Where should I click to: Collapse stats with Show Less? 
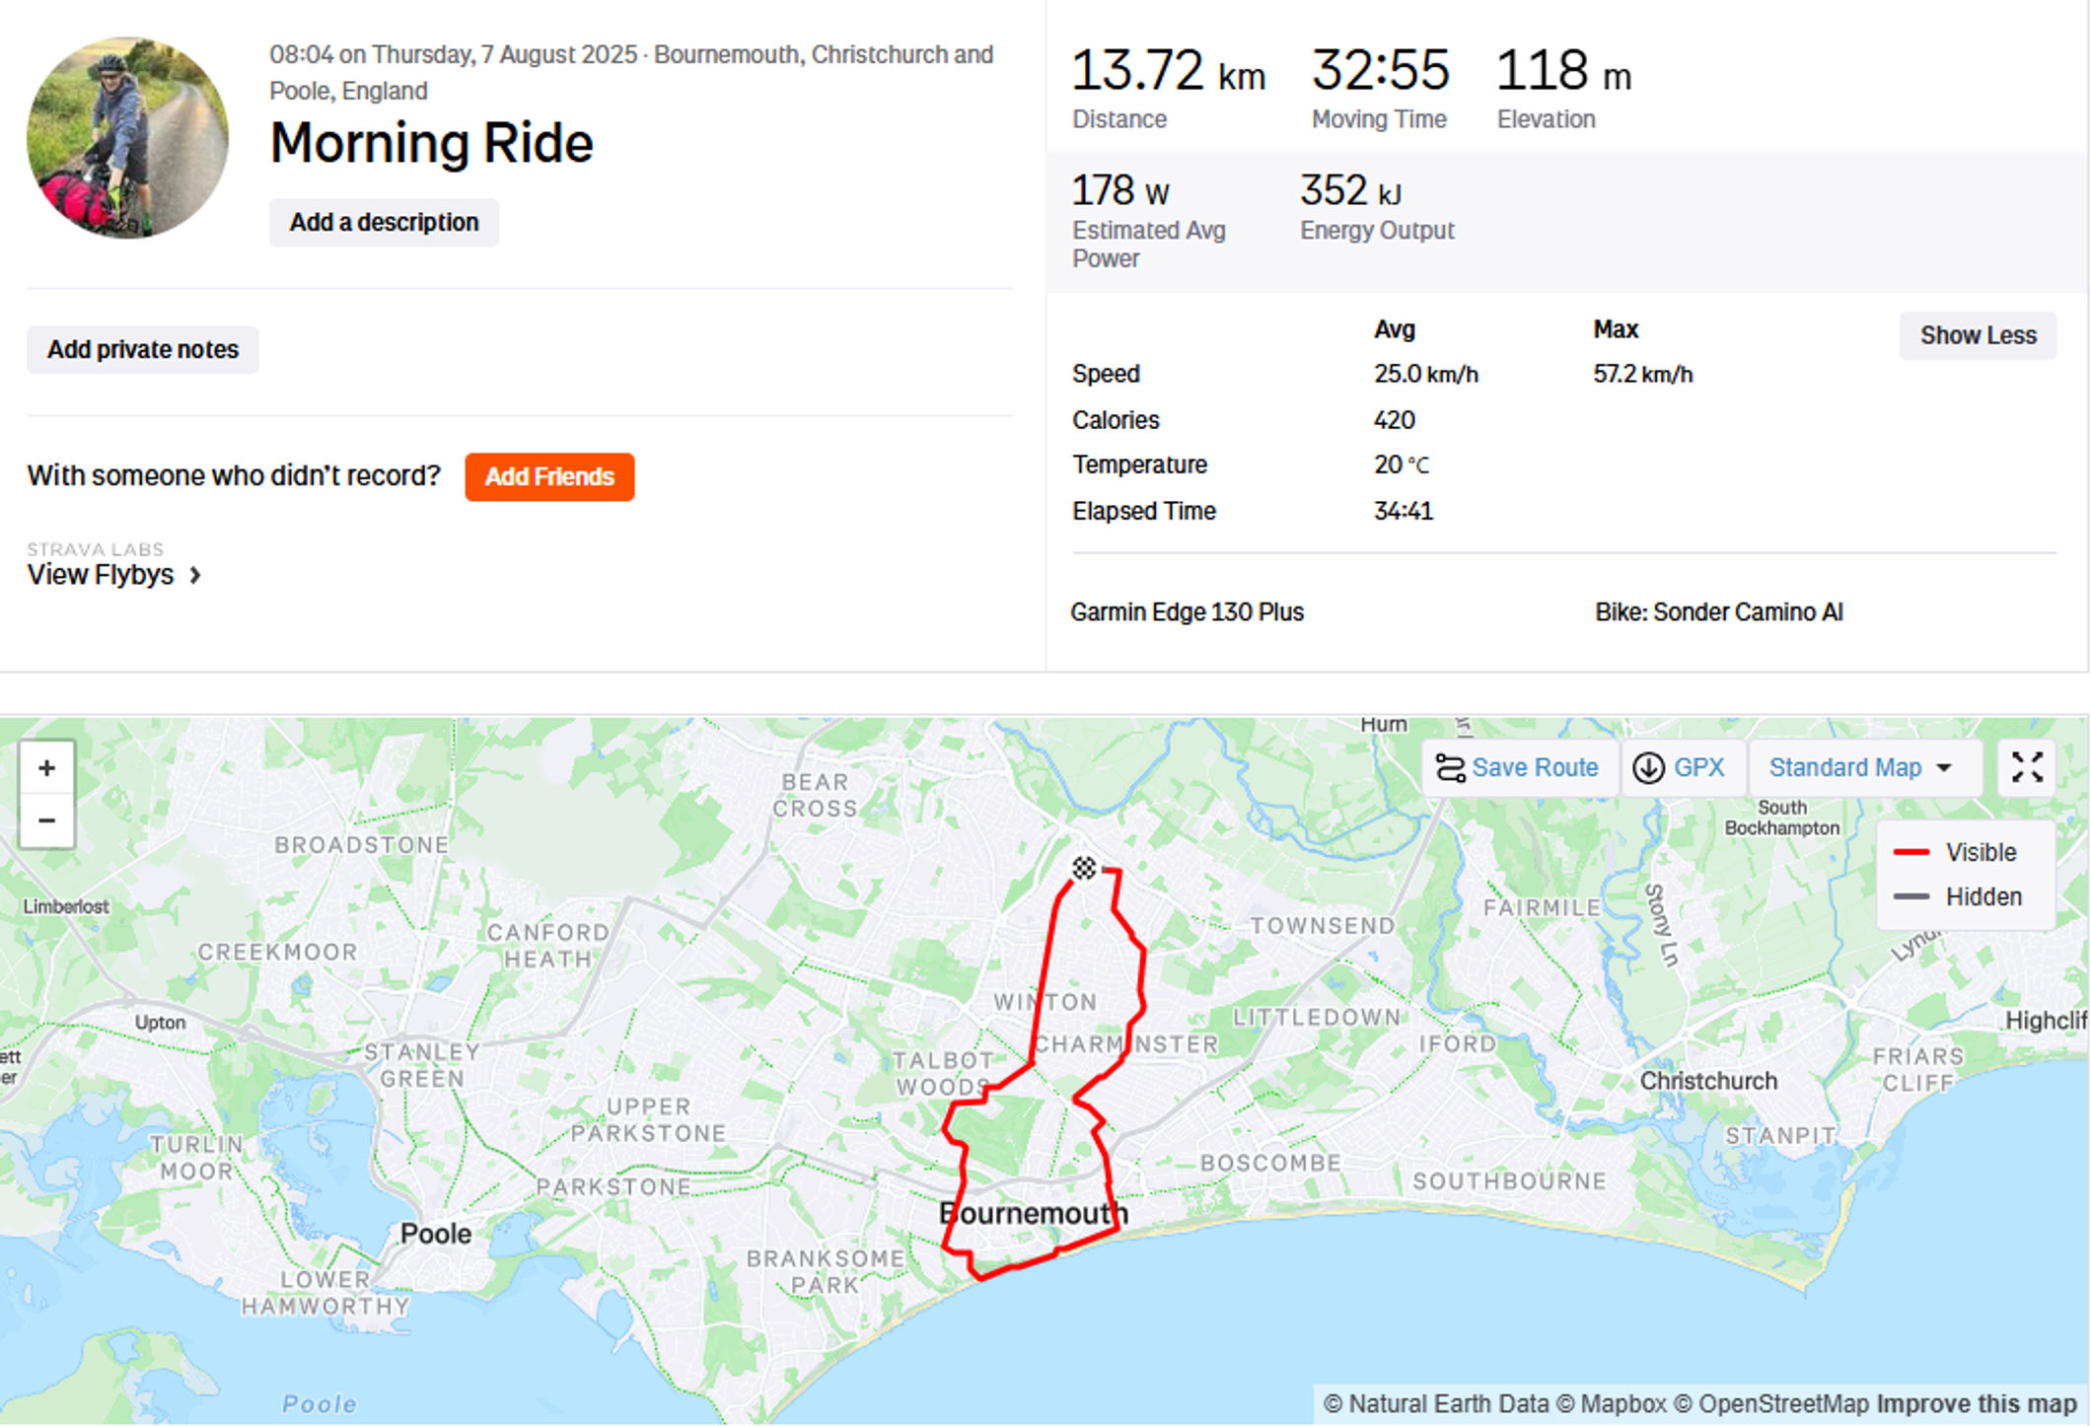1978,335
